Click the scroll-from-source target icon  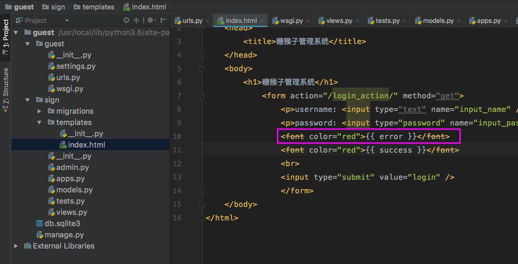coord(126,21)
